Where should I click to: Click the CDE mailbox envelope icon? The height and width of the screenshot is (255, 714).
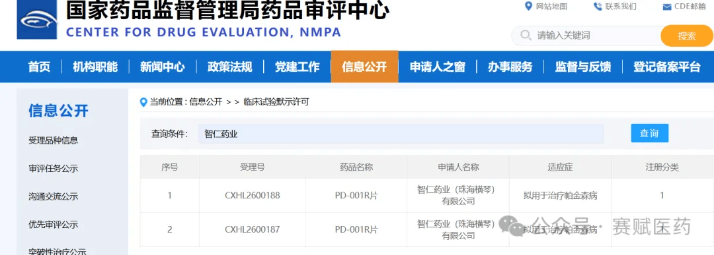(x=666, y=7)
